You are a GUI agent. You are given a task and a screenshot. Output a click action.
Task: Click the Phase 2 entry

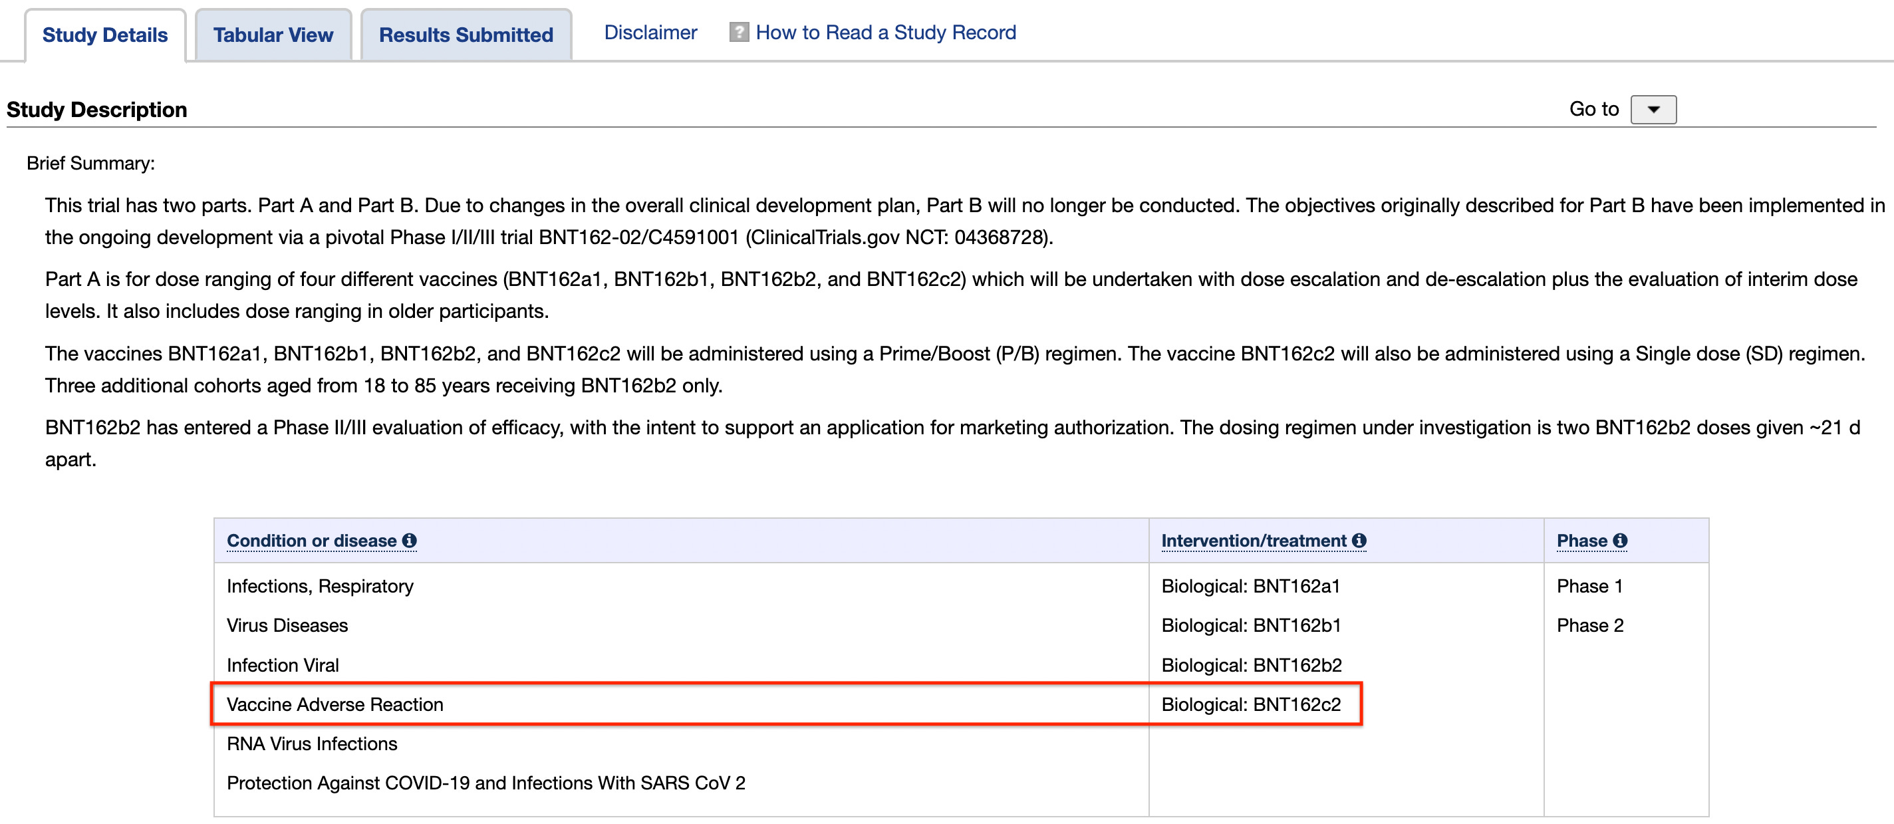coord(1589,624)
